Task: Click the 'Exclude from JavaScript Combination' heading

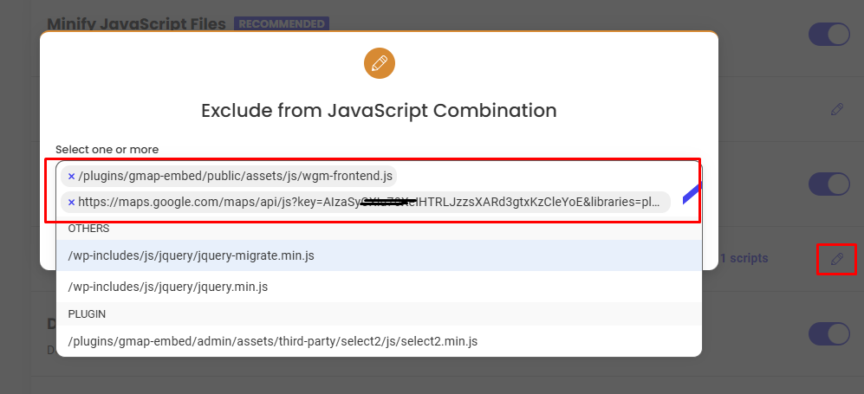Action: (x=379, y=111)
